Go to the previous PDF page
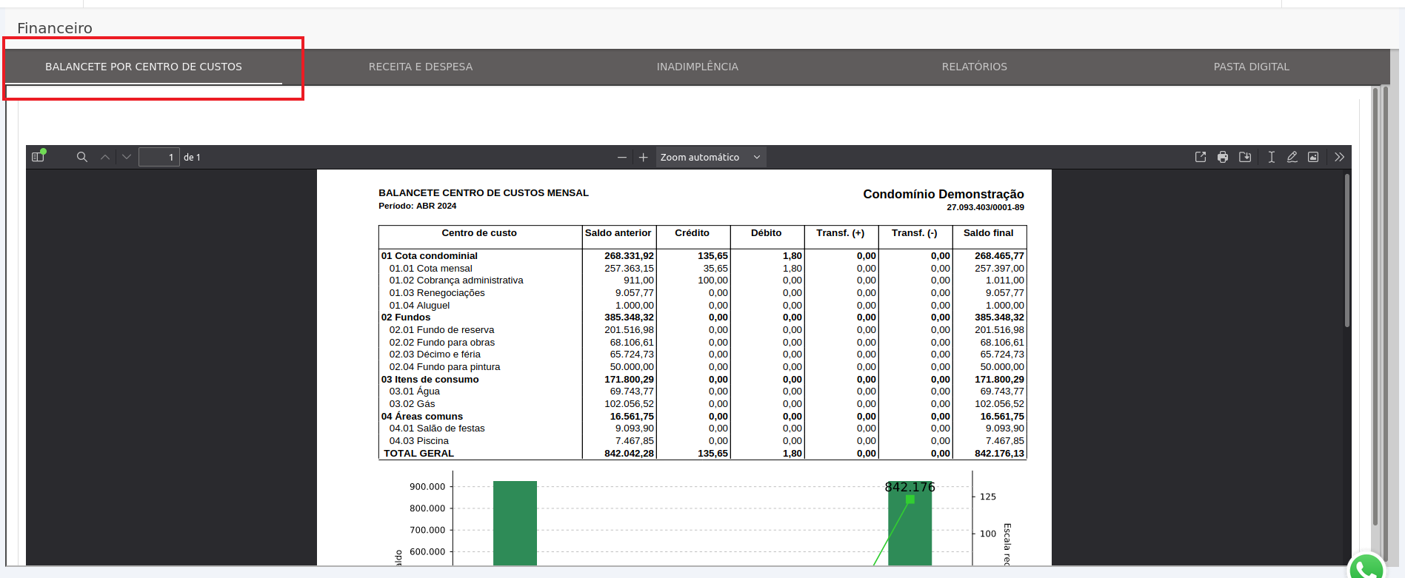 pos(105,157)
